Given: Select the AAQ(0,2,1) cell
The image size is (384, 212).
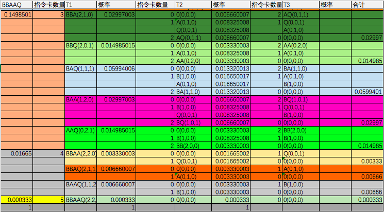Looking at the screenshot, I should click(x=80, y=130).
